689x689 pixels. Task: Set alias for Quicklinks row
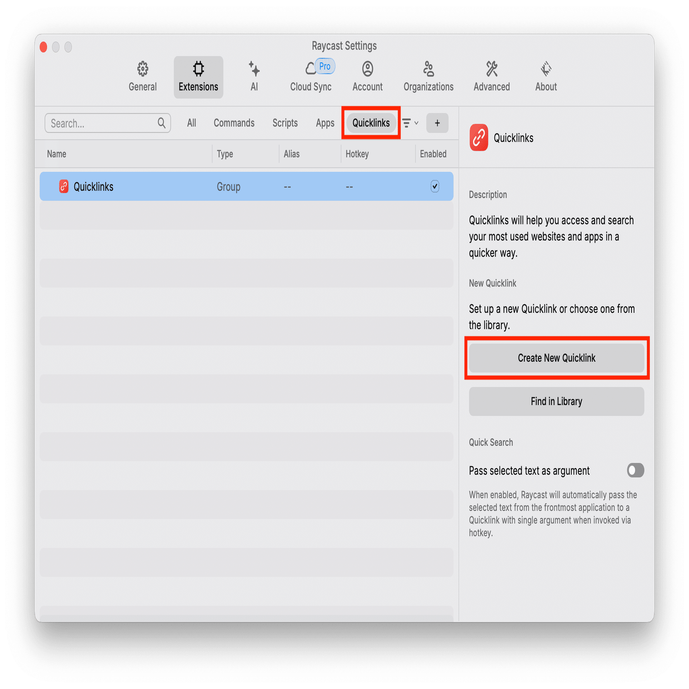point(288,186)
